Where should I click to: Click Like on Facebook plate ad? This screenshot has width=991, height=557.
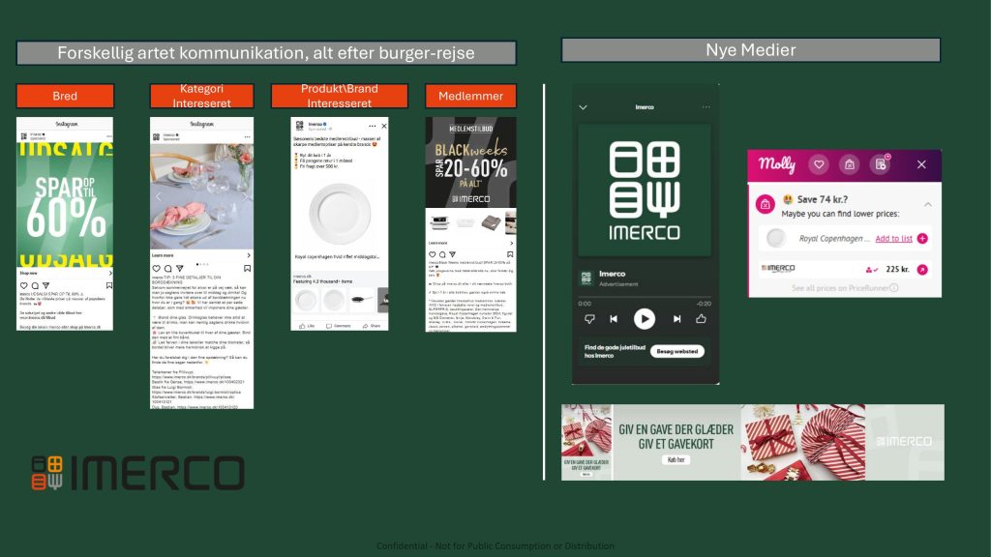pyautogui.click(x=307, y=326)
